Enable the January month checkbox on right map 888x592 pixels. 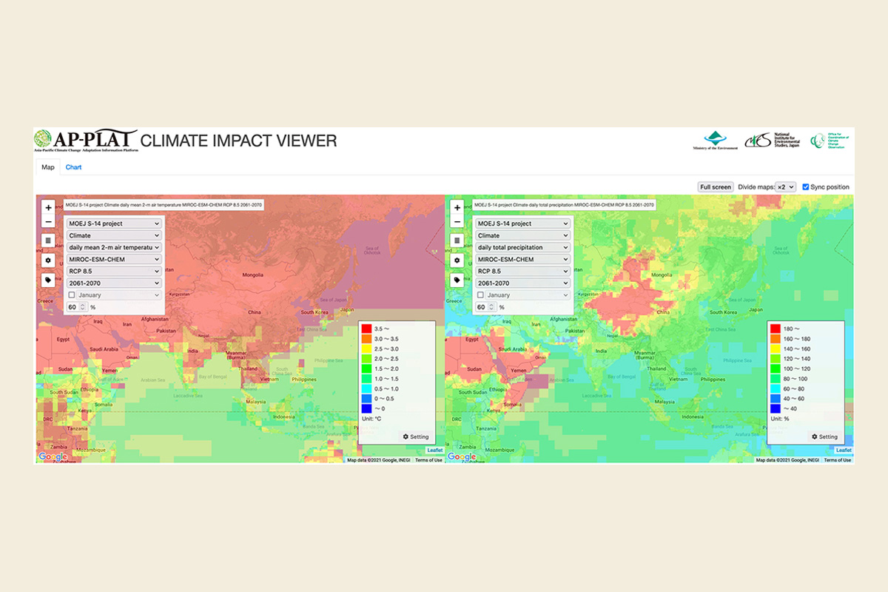tap(480, 295)
